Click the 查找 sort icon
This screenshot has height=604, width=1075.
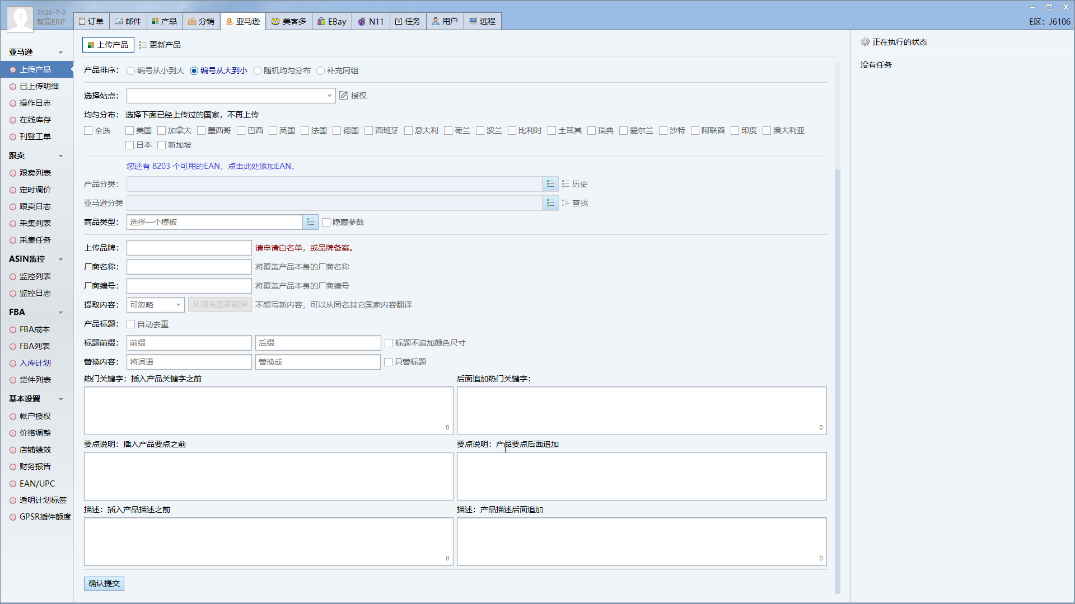[x=565, y=203]
